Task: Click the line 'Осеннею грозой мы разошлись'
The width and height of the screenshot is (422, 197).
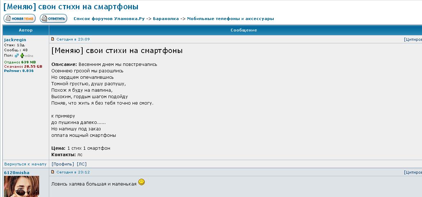Action: click(88, 71)
